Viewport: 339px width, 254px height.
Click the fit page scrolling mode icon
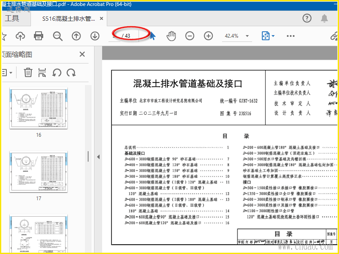tap(266, 36)
